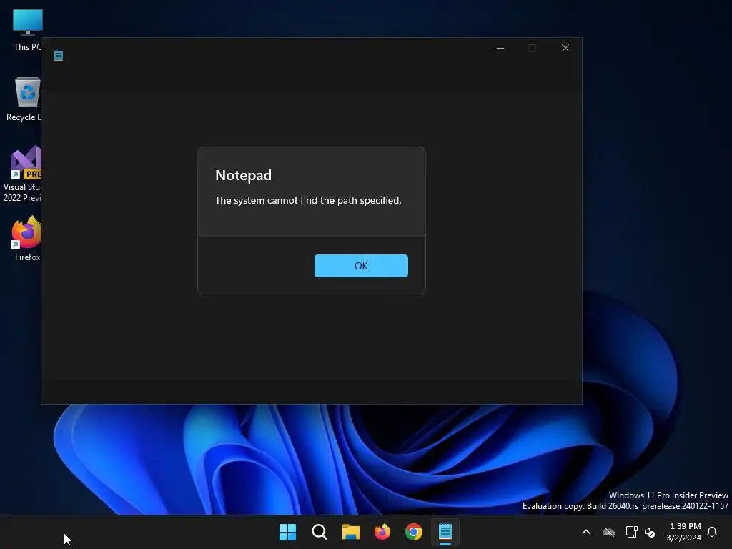Open the network display tray icon

[x=631, y=532]
